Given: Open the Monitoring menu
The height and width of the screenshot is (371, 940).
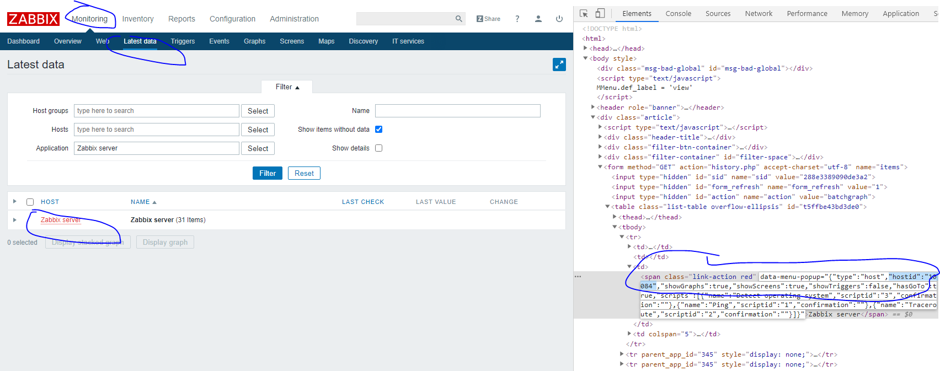Looking at the screenshot, I should [x=90, y=19].
